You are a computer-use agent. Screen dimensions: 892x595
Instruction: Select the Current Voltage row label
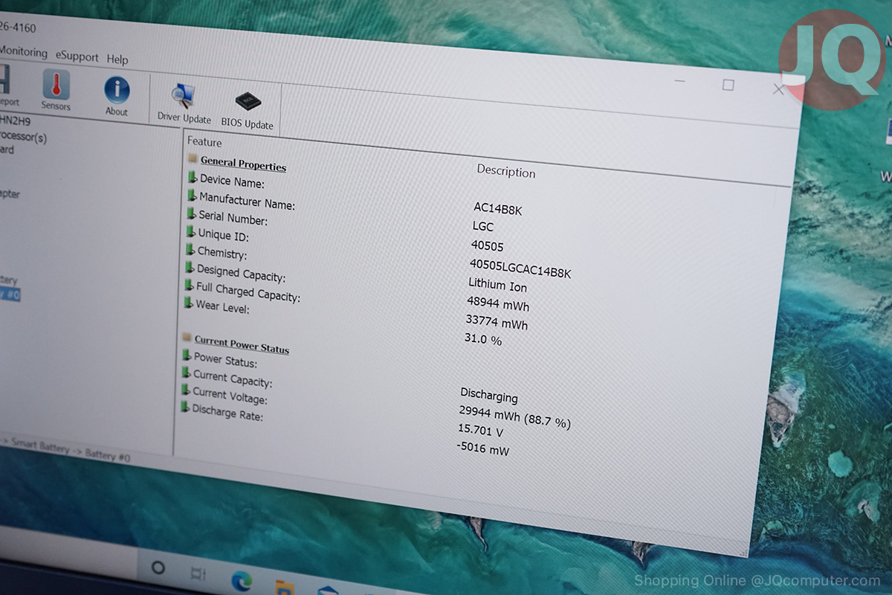pyautogui.click(x=230, y=396)
